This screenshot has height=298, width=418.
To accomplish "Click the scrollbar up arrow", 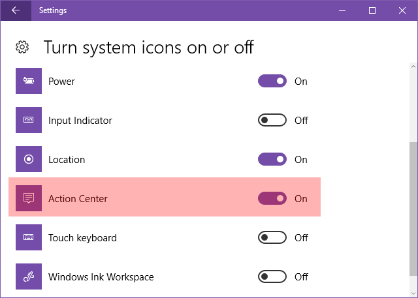I will pyautogui.click(x=413, y=67).
